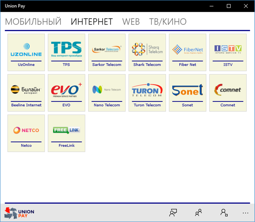
Task: Open the feedback person-with-chat icon
Action: [173, 213]
